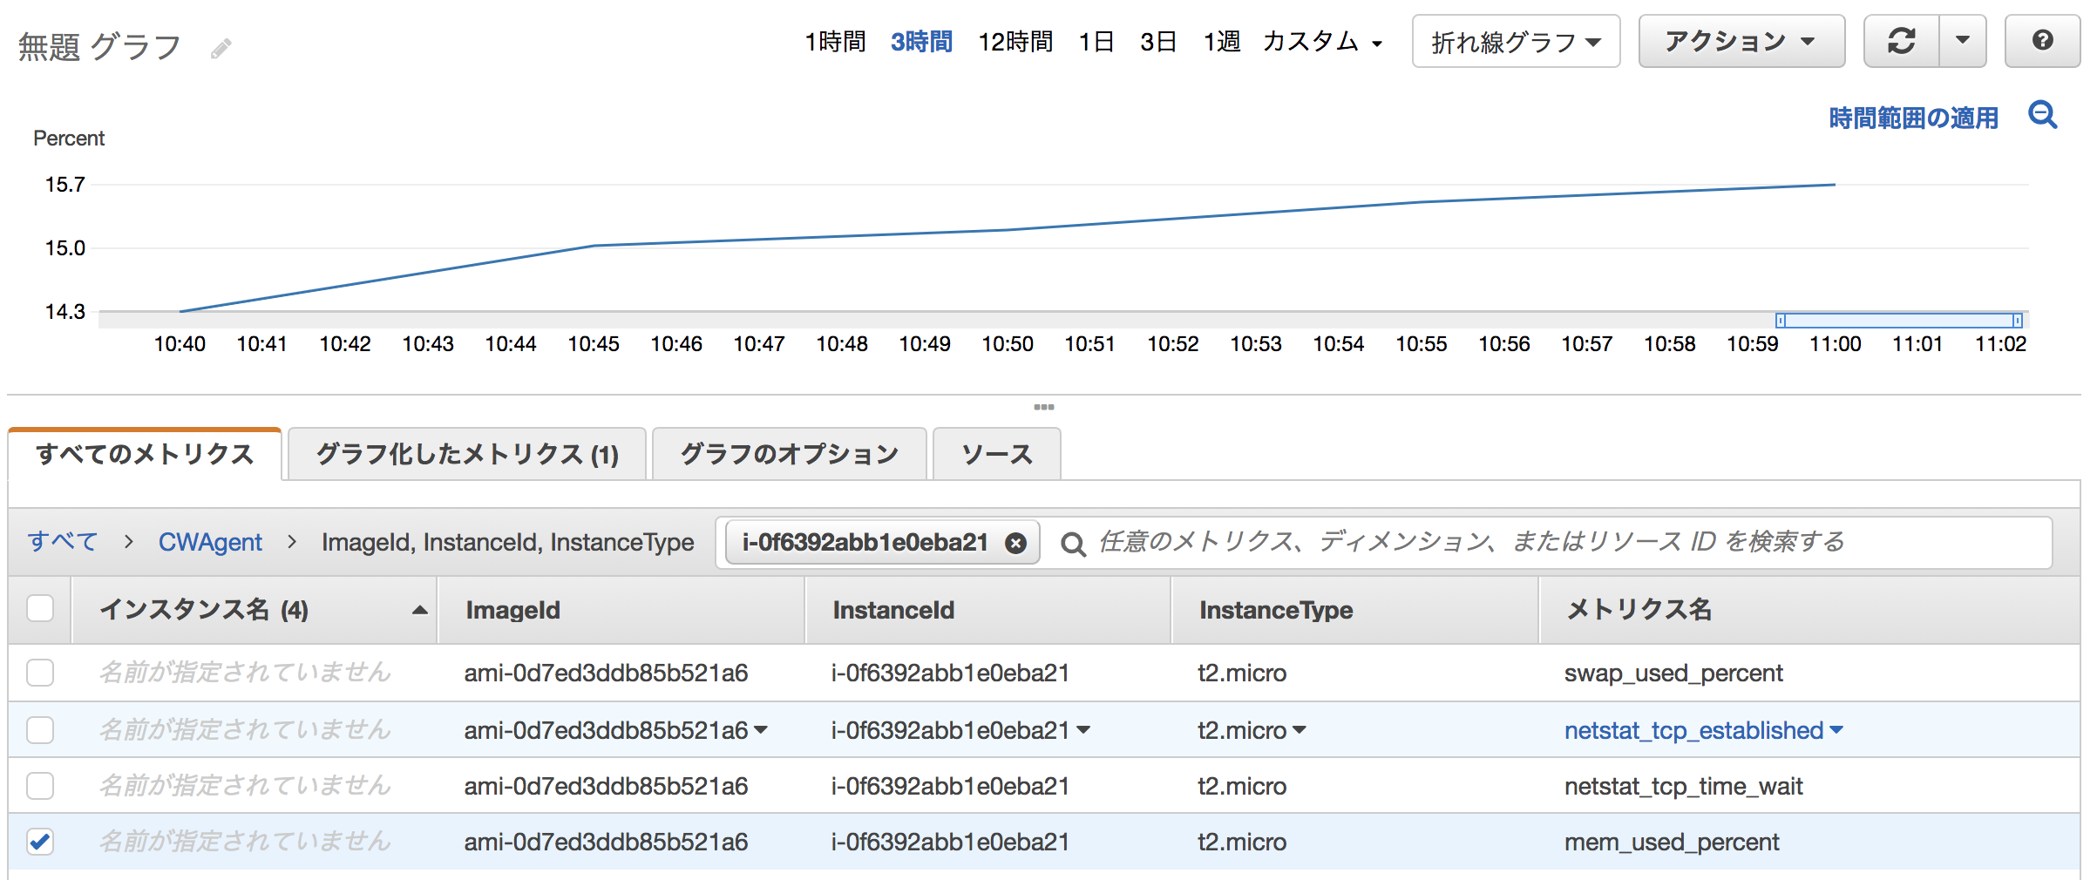
Task: Uncheck the mem_used_percent row checkbox
Action: 40,842
